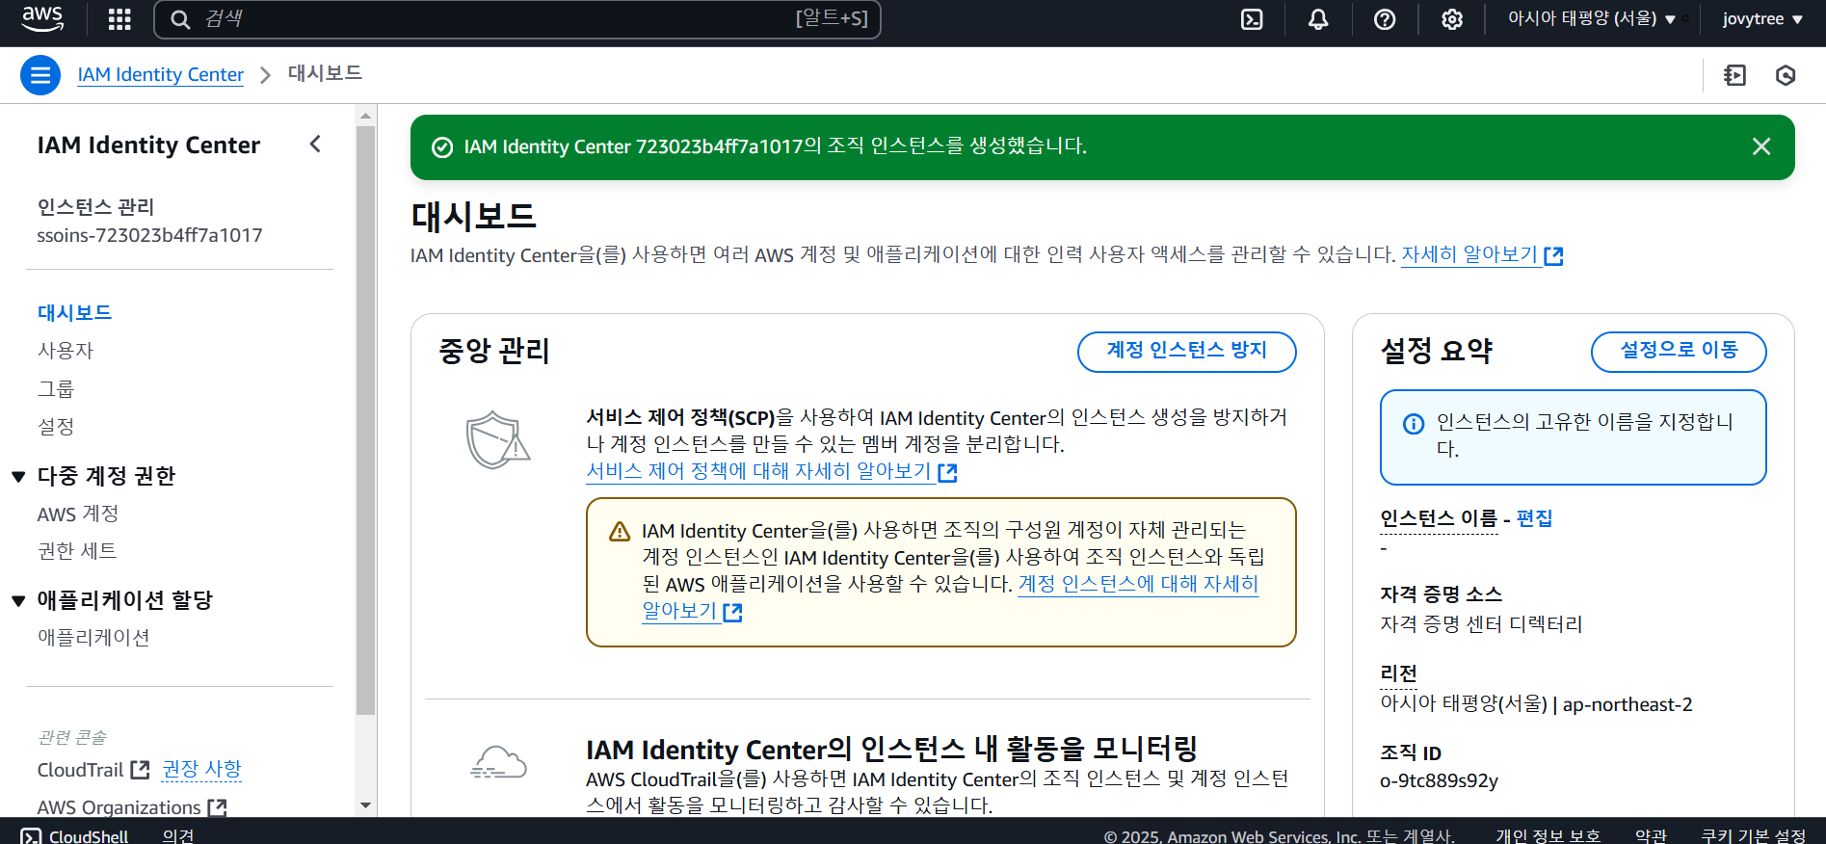Select 대시보드 in the sidebar
The image size is (1826, 844).
pos(74,313)
